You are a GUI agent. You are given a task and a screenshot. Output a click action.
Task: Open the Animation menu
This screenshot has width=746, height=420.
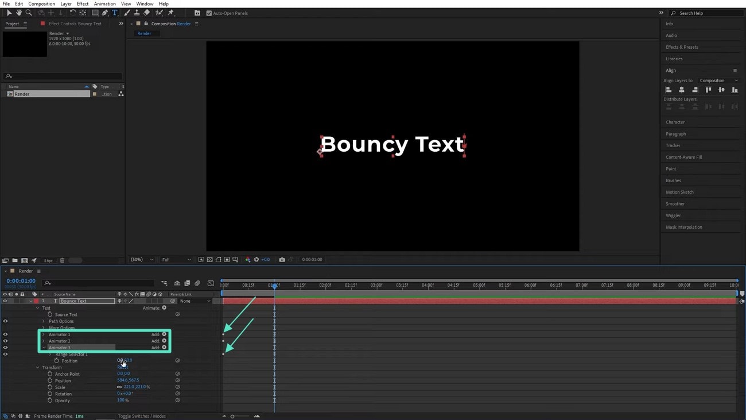[104, 4]
